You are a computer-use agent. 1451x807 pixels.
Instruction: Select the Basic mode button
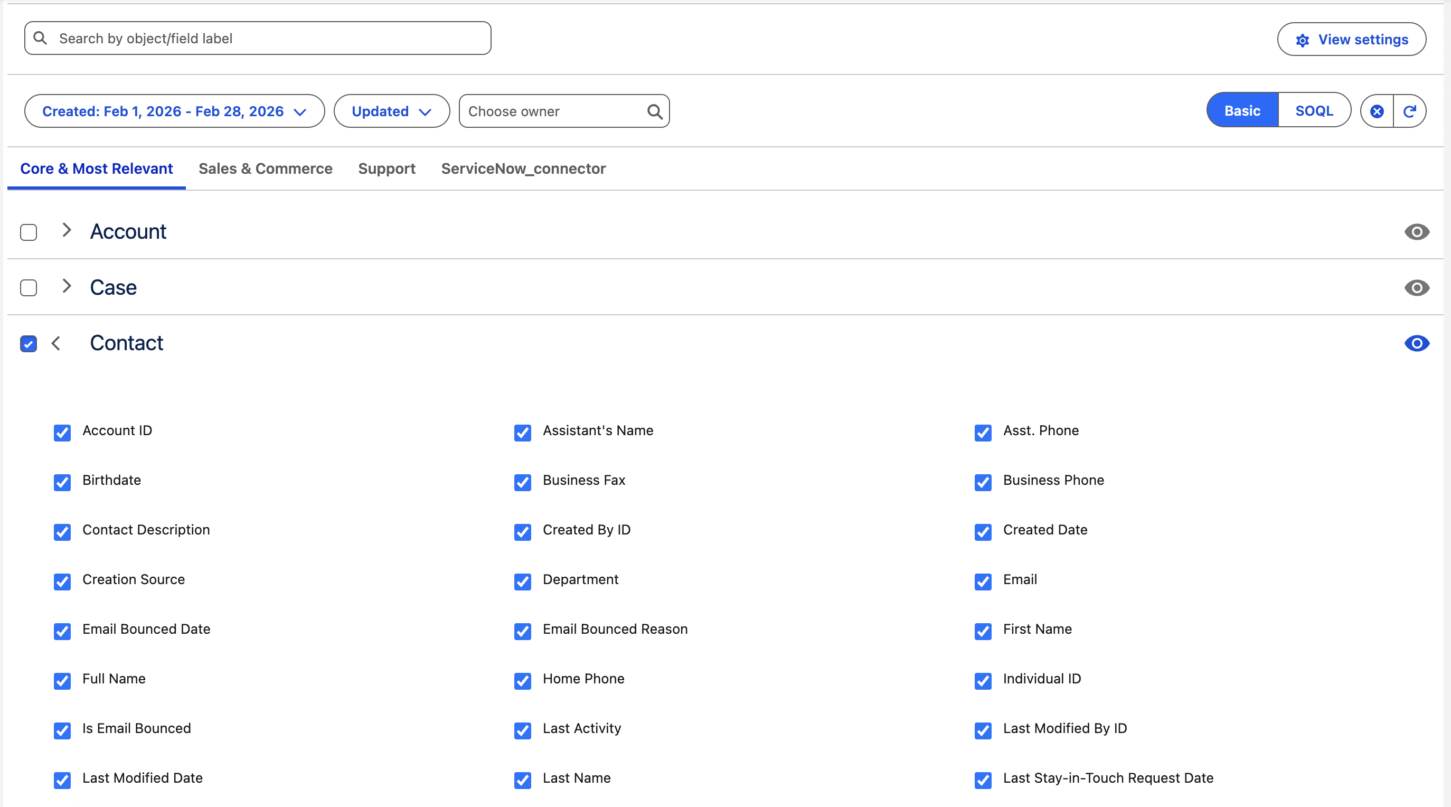1242,110
